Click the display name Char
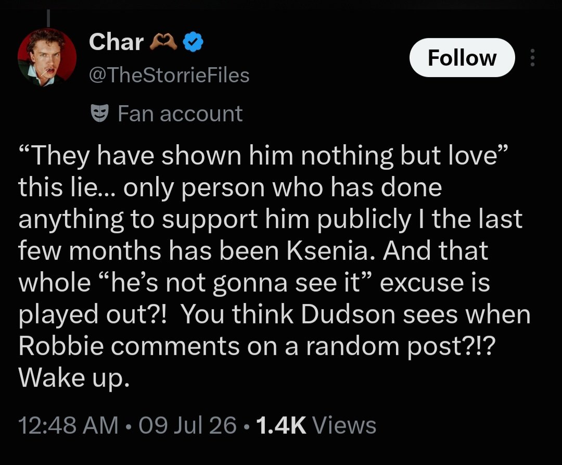Image resolution: width=562 pixels, height=465 pixels. (x=116, y=42)
